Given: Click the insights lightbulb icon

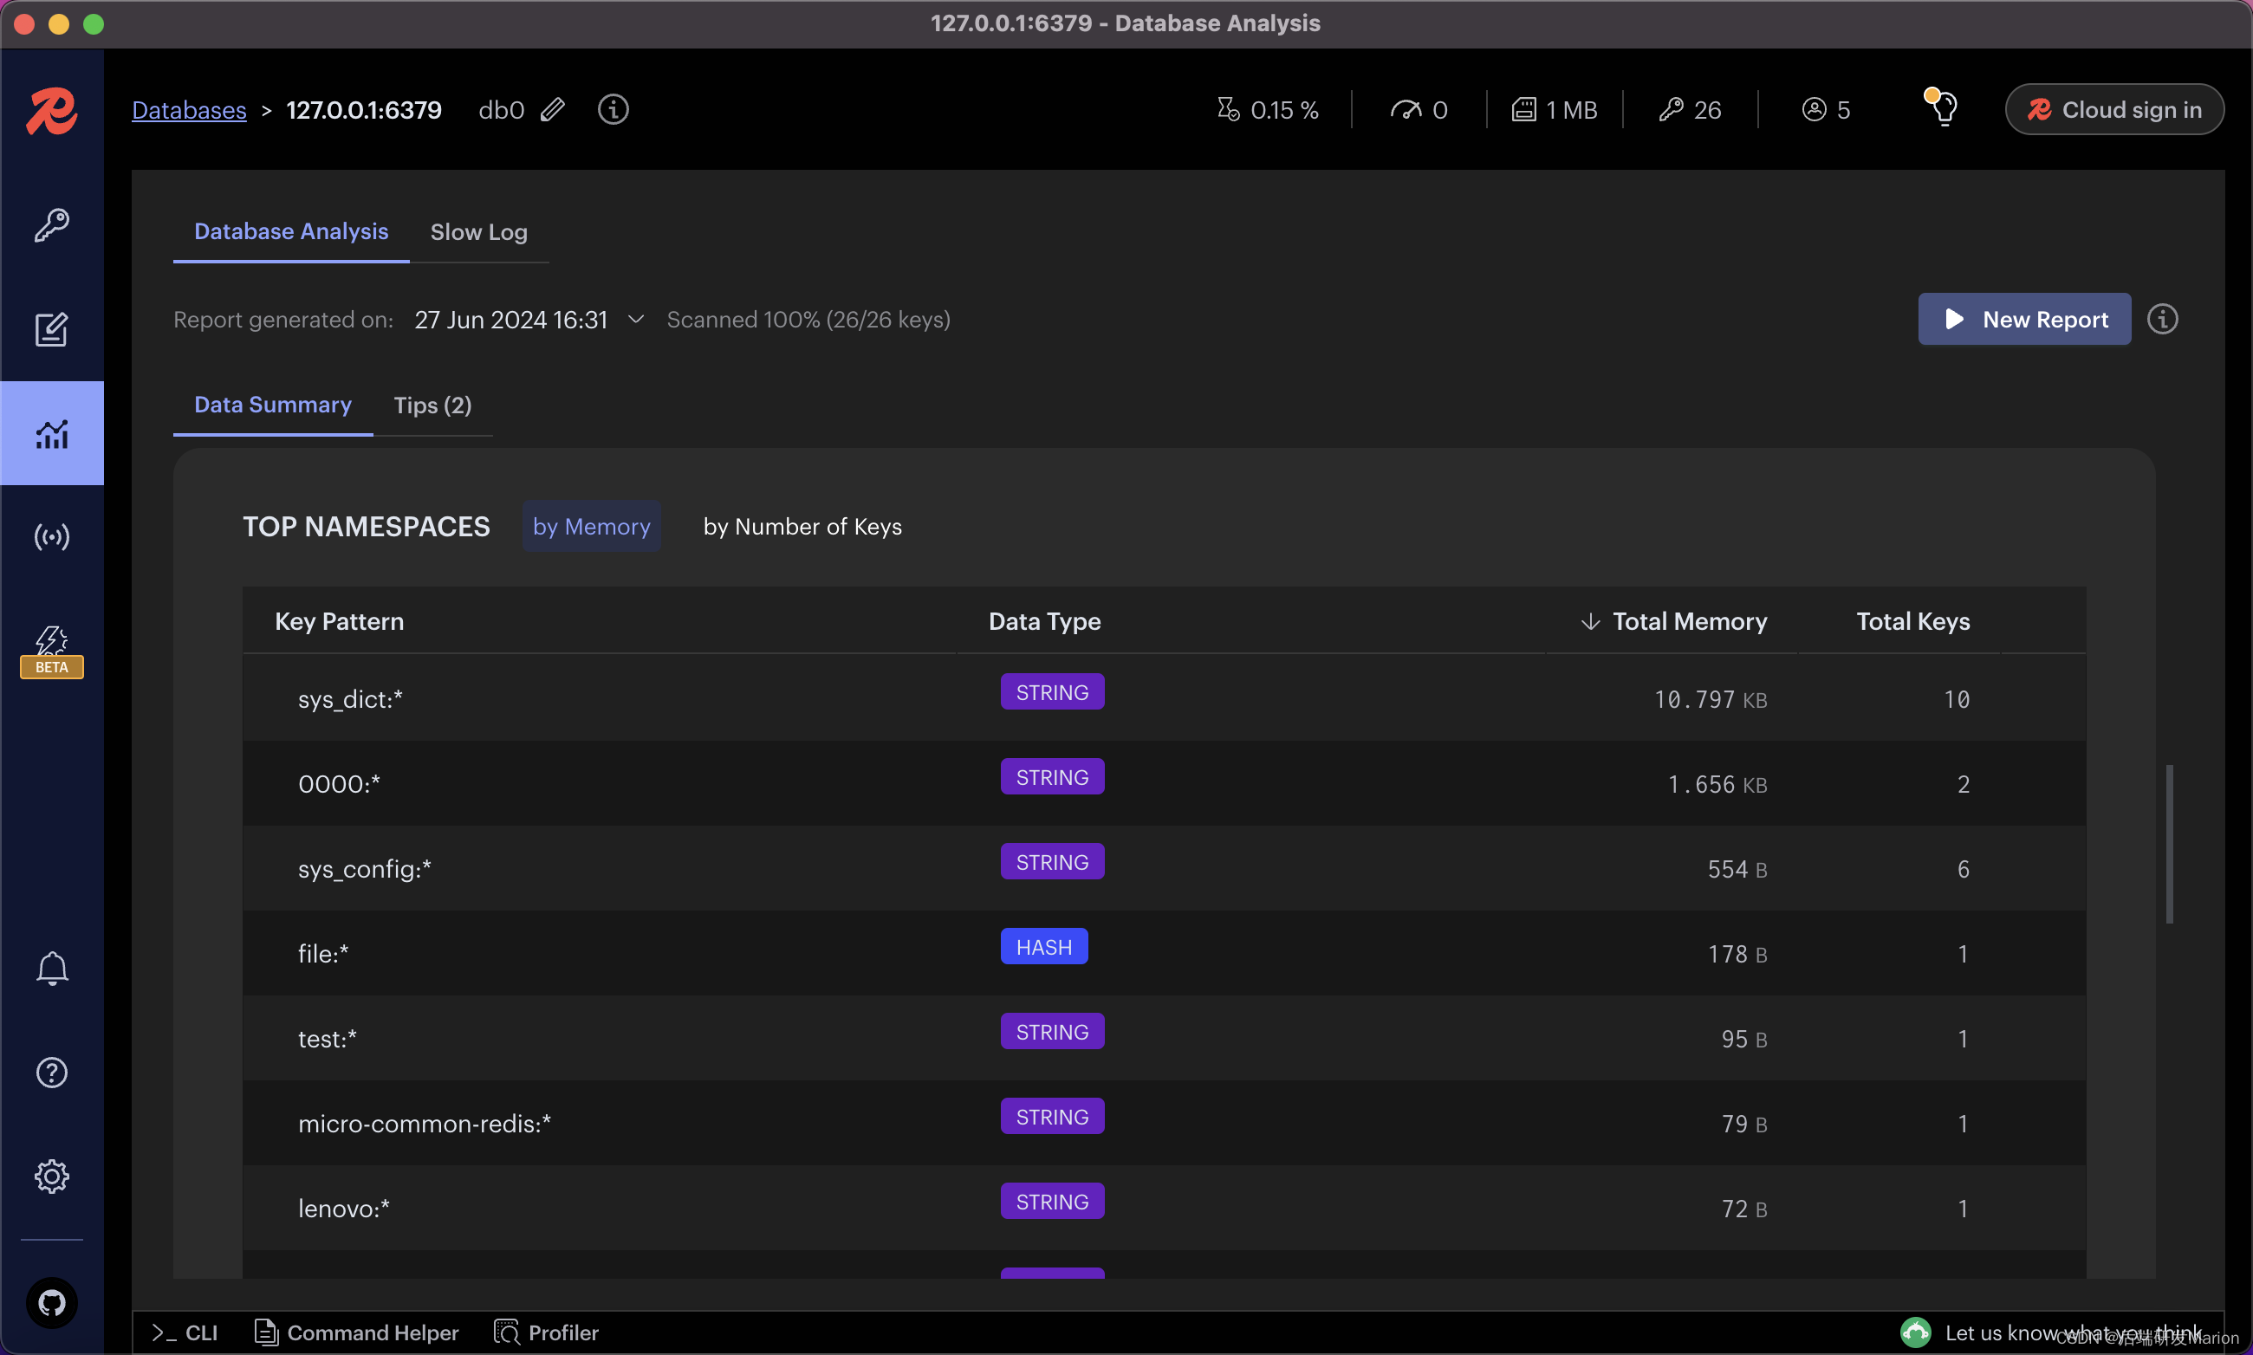Looking at the screenshot, I should 1942,109.
